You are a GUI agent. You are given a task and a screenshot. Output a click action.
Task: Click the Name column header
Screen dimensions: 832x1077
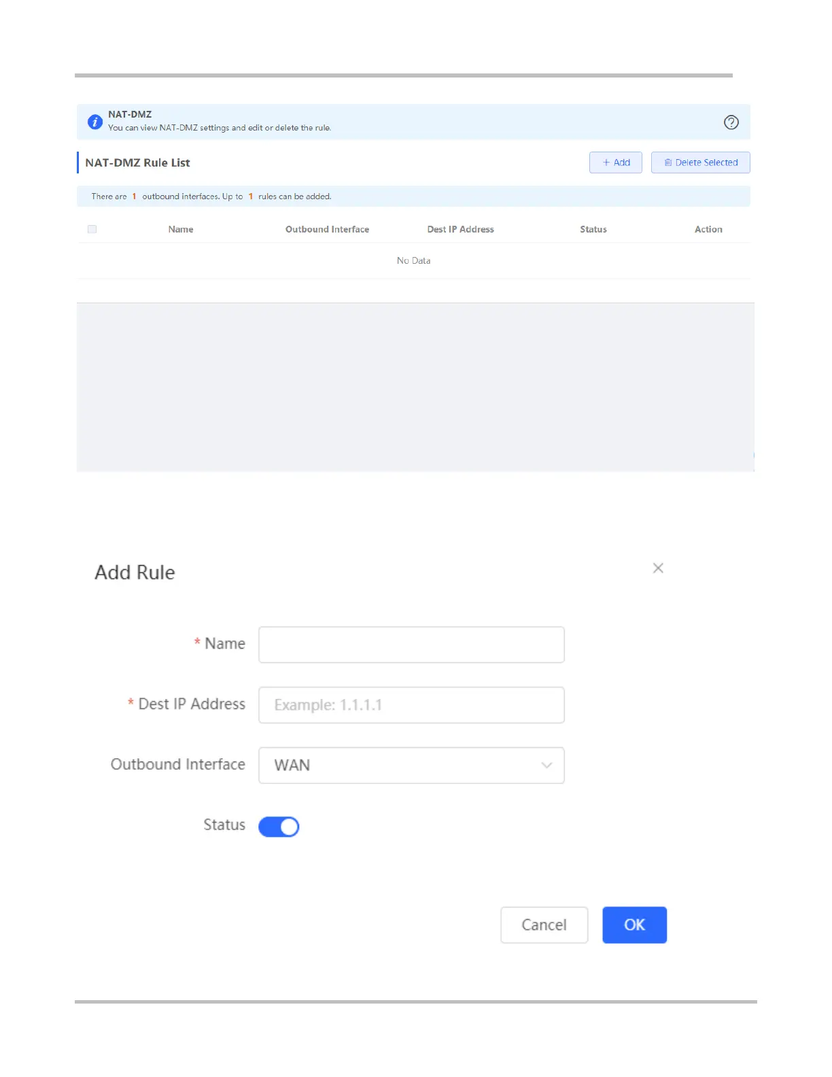181,229
